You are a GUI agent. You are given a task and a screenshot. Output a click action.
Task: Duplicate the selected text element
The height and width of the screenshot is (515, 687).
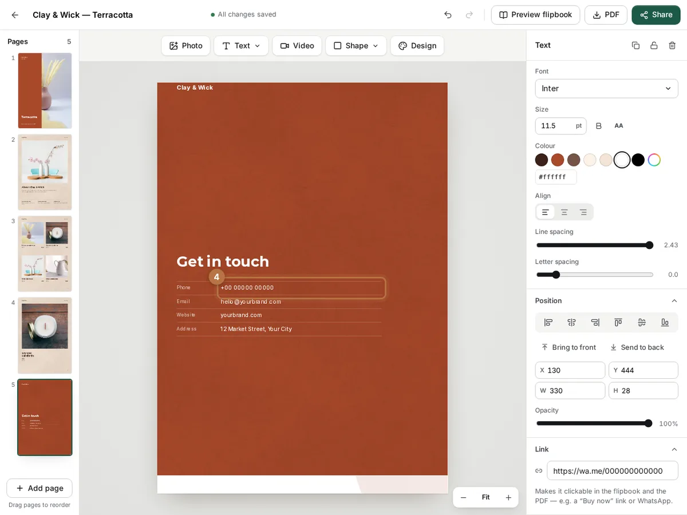tap(635, 45)
